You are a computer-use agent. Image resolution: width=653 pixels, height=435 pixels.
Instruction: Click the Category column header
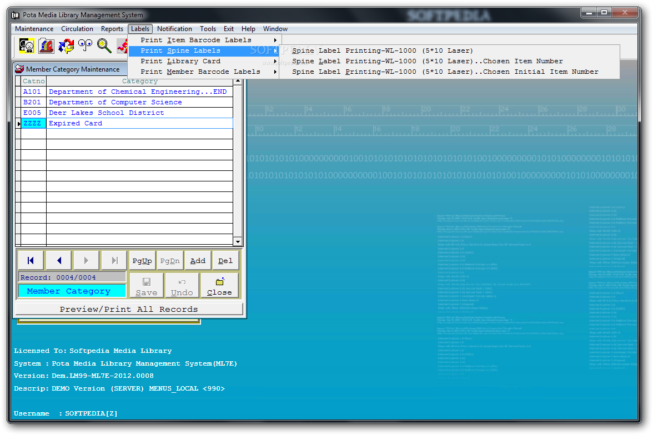139,81
